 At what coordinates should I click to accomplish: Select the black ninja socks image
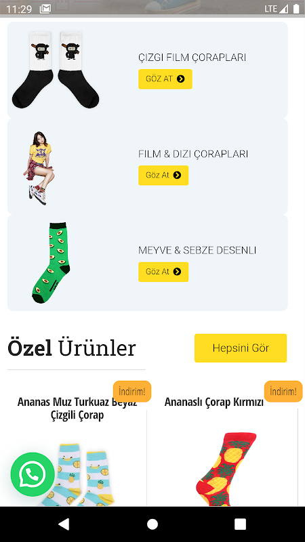click(56, 70)
